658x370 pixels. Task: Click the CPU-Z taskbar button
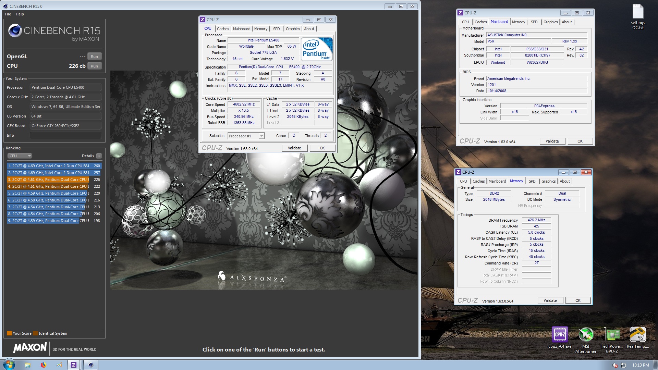point(73,365)
